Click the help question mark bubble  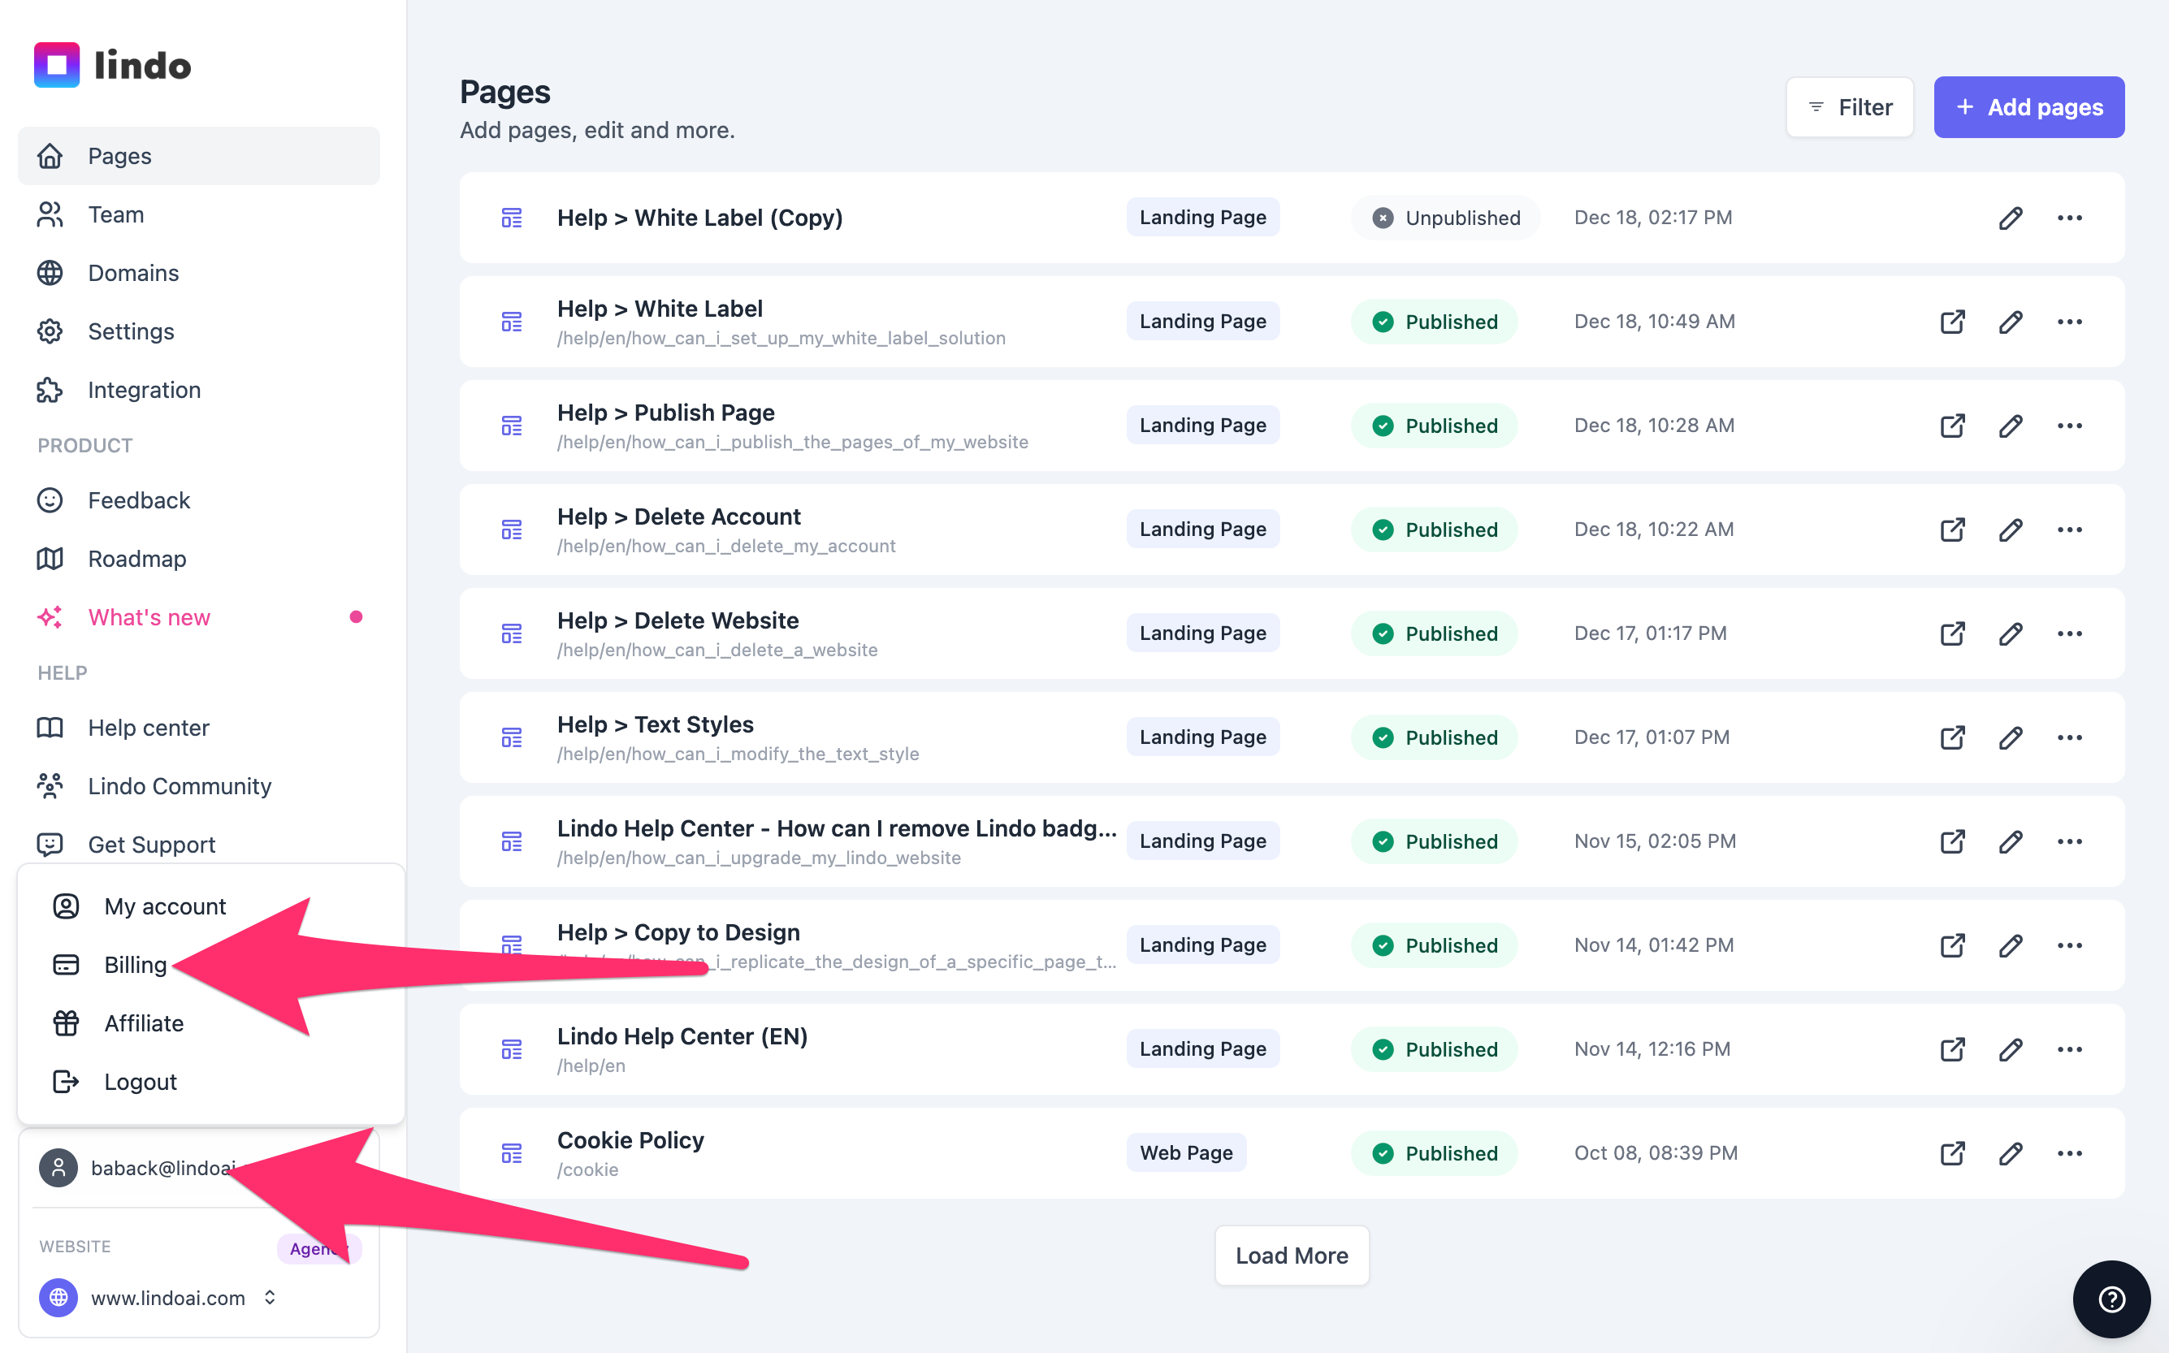2111,1299
